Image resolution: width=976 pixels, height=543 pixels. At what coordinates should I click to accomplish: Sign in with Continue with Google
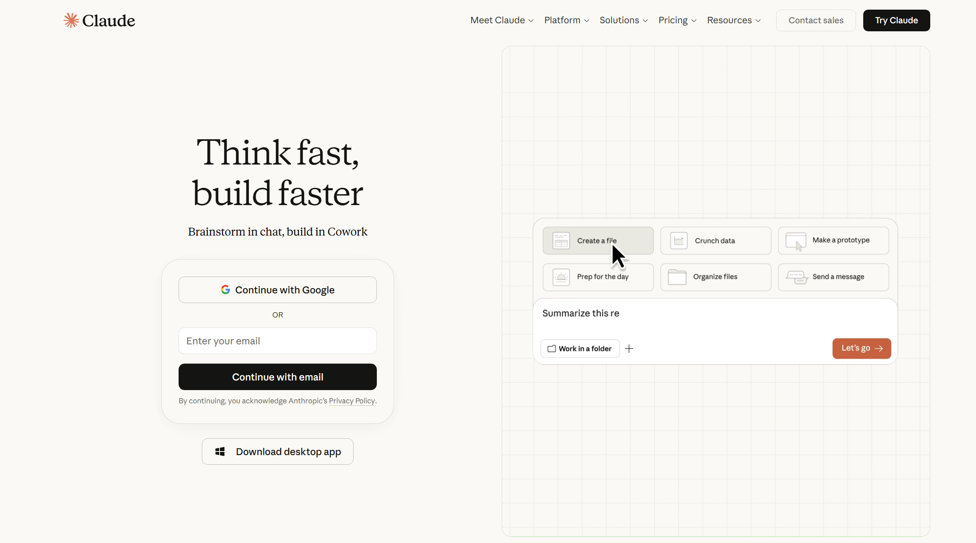click(277, 289)
